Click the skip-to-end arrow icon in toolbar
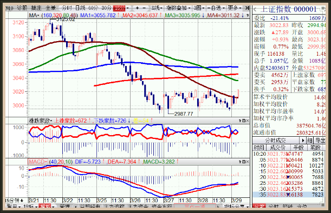This screenshot has width=331, height=213. click(x=247, y=8)
